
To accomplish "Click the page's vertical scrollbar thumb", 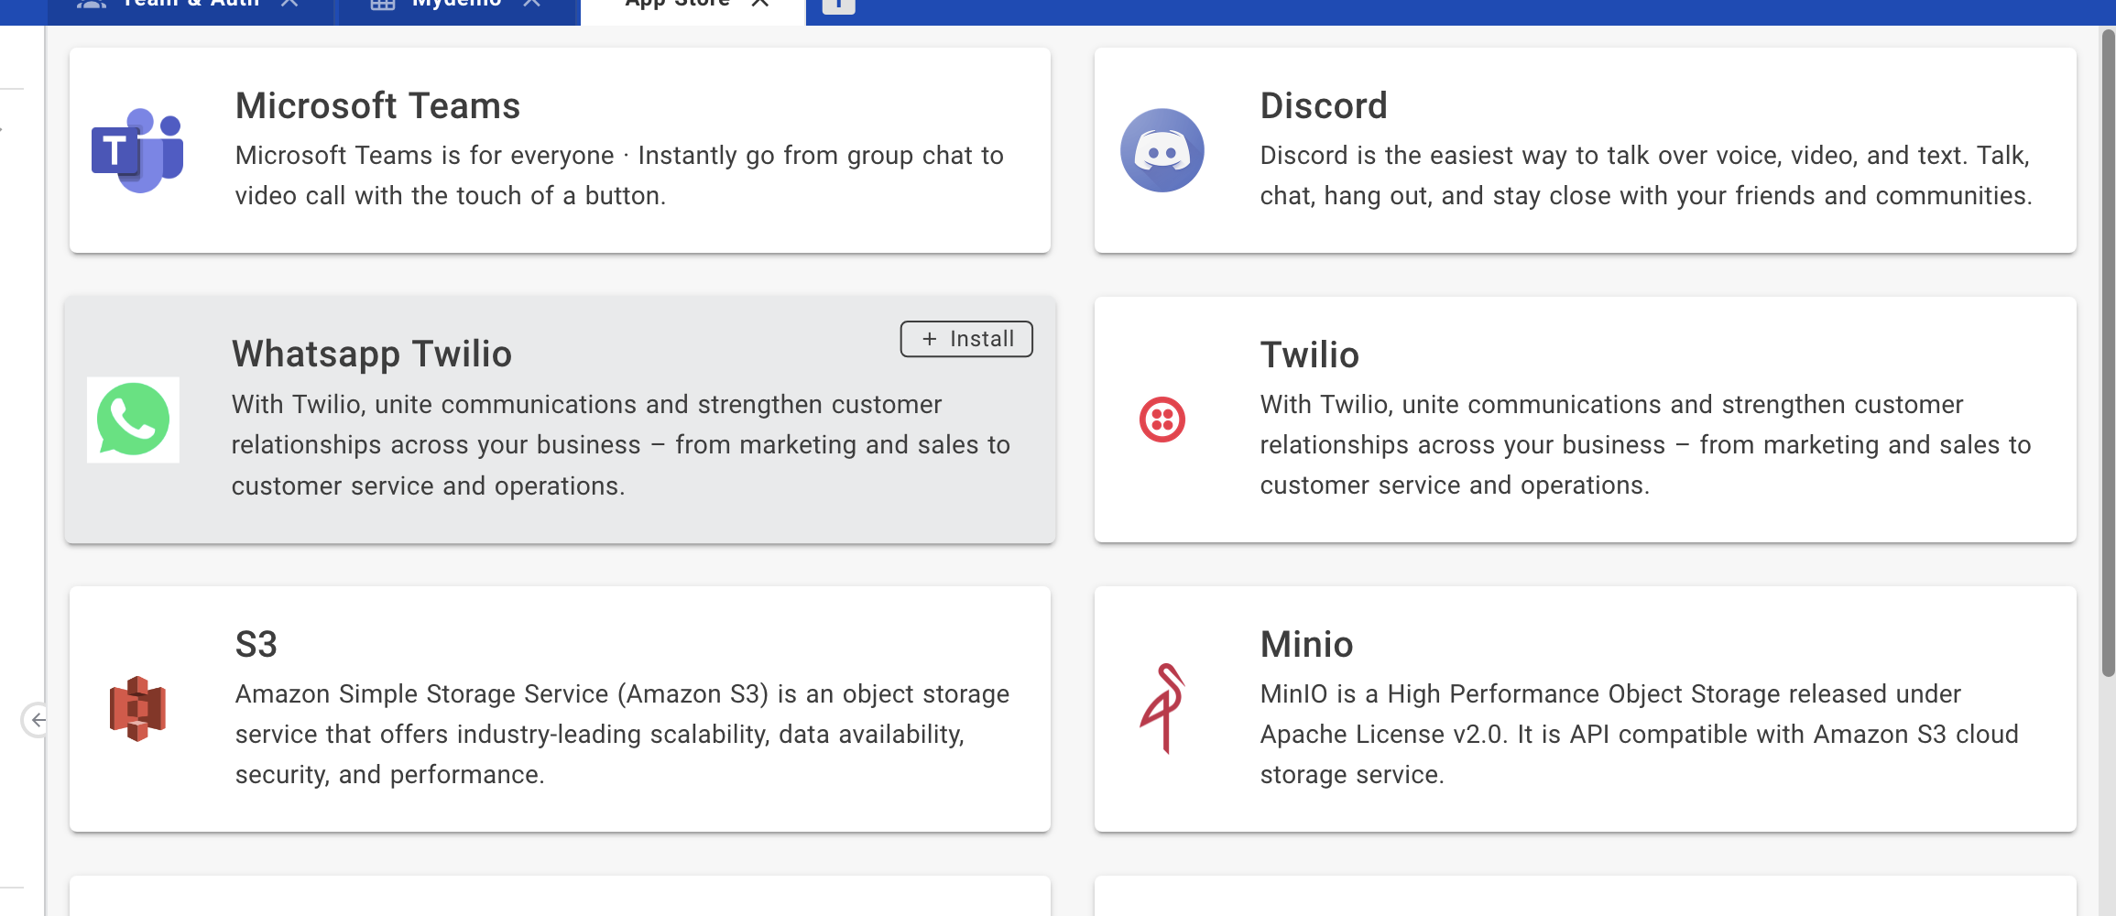I will pos(2108,353).
